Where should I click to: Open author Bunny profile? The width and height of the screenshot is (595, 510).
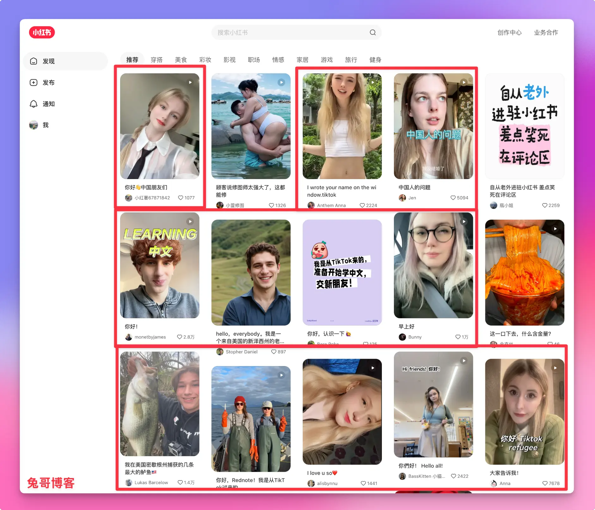pyautogui.click(x=410, y=337)
